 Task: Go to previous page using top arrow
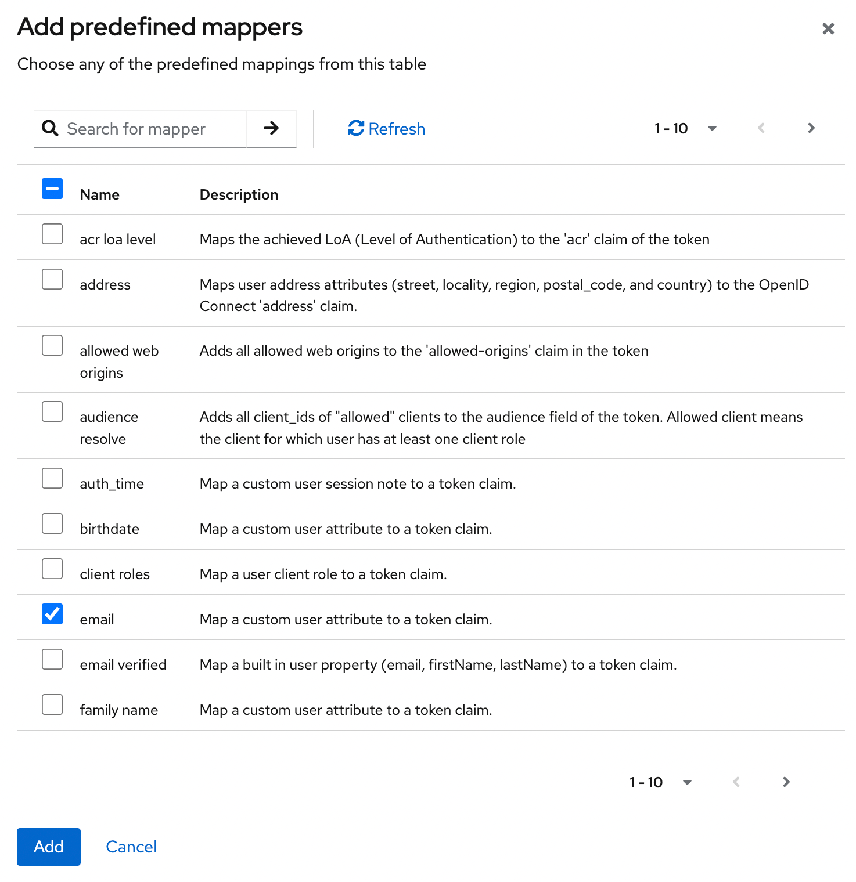point(761,128)
